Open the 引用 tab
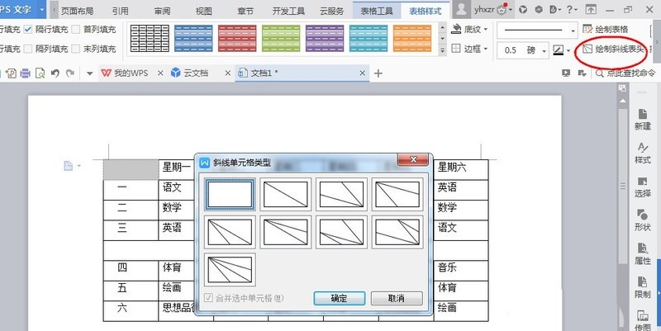The width and height of the screenshot is (661, 331). click(120, 11)
